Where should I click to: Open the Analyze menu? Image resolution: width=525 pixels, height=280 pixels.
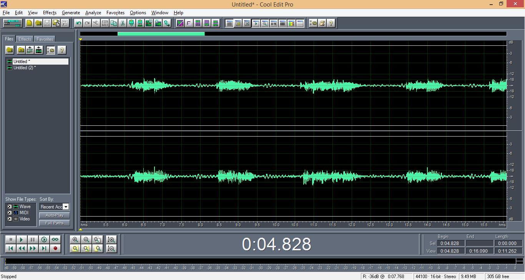[93, 13]
